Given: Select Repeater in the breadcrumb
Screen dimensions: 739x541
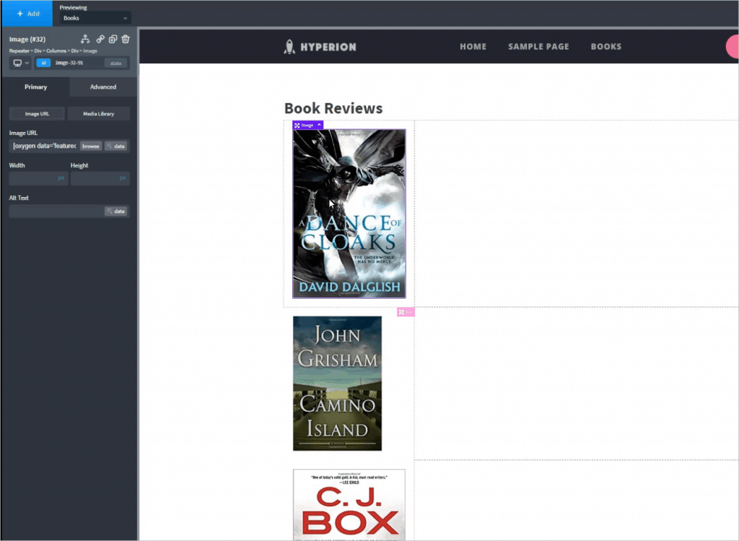Looking at the screenshot, I should pyautogui.click(x=19, y=51).
